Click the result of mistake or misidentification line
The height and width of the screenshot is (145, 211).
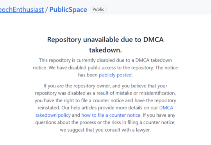[x=105, y=93]
